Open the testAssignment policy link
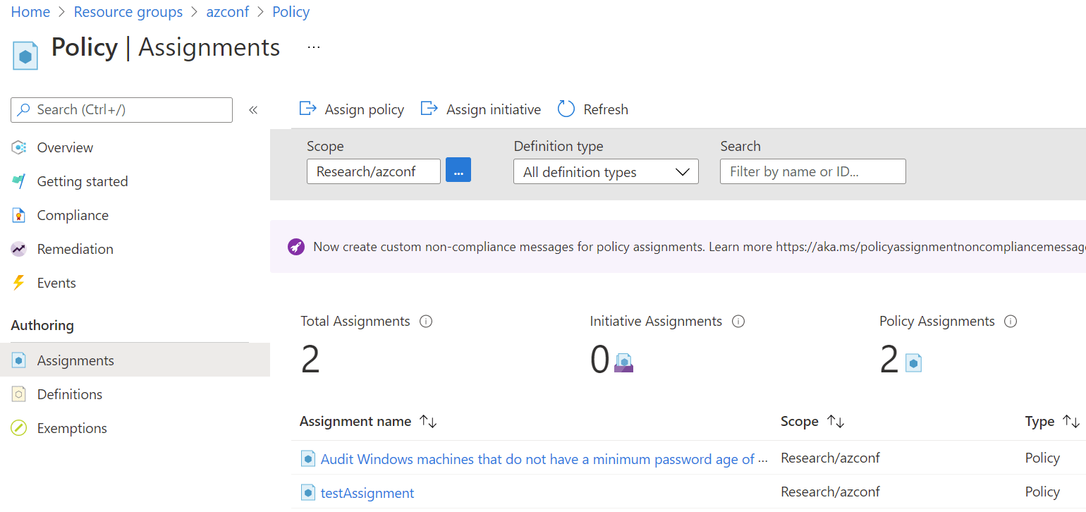1086x512 pixels. click(x=367, y=492)
